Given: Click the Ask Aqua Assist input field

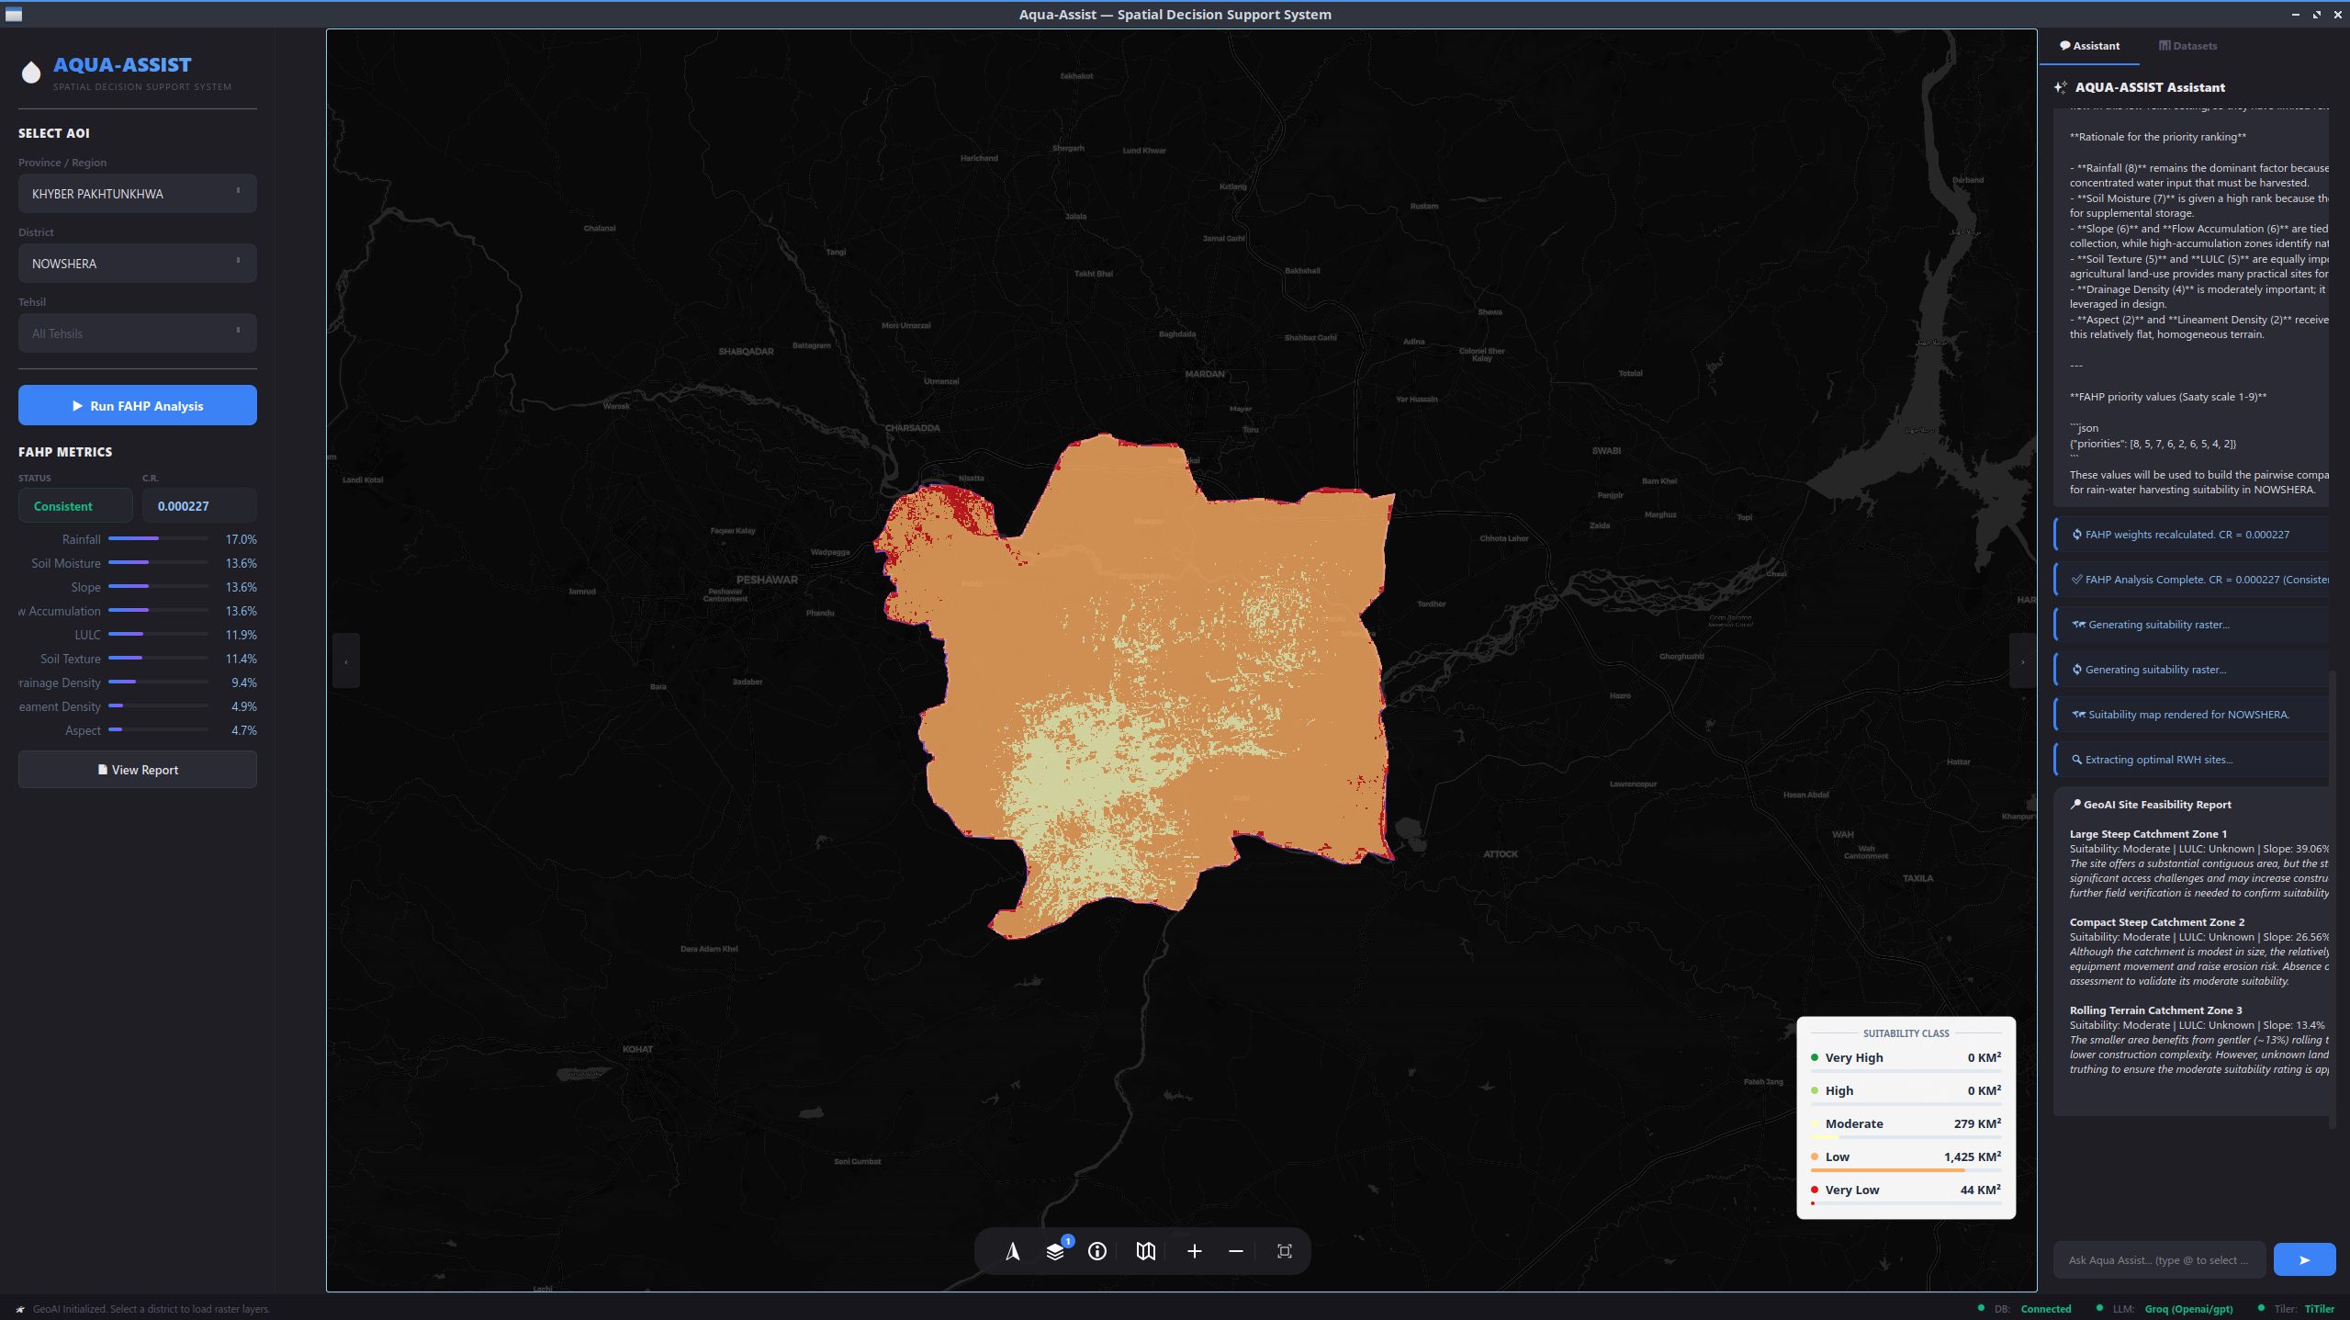Looking at the screenshot, I should coord(2159,1259).
